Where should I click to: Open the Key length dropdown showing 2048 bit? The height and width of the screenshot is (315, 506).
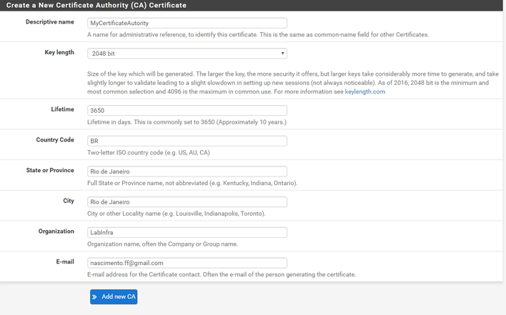[187, 54]
